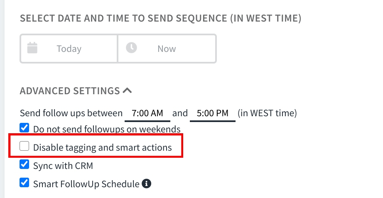Turn off the Smart FollowUp Schedule checkbox
The height and width of the screenshot is (198, 383).
(24, 183)
